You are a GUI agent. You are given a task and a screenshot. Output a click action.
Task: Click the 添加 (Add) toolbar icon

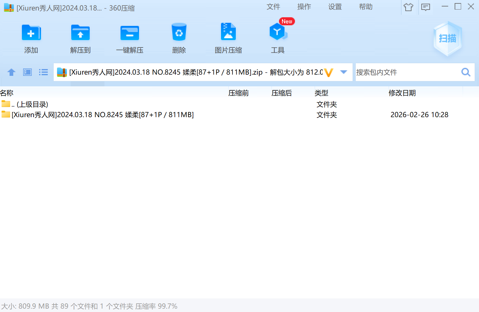point(31,33)
